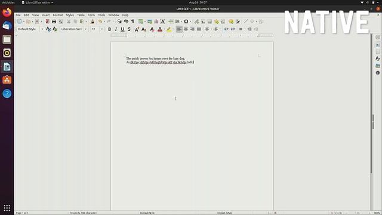This screenshot has height=215, width=382.
Task: Export directly as PDF
Action: (x=48, y=21)
